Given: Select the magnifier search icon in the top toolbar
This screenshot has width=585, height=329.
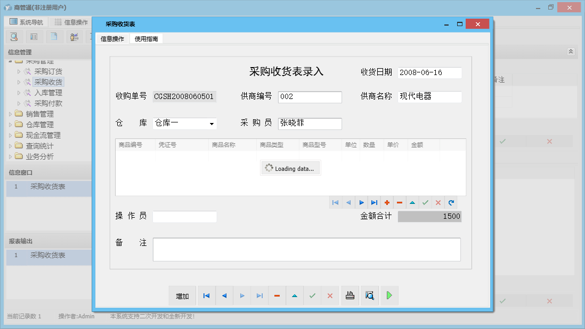Looking at the screenshot, I should [14, 36].
